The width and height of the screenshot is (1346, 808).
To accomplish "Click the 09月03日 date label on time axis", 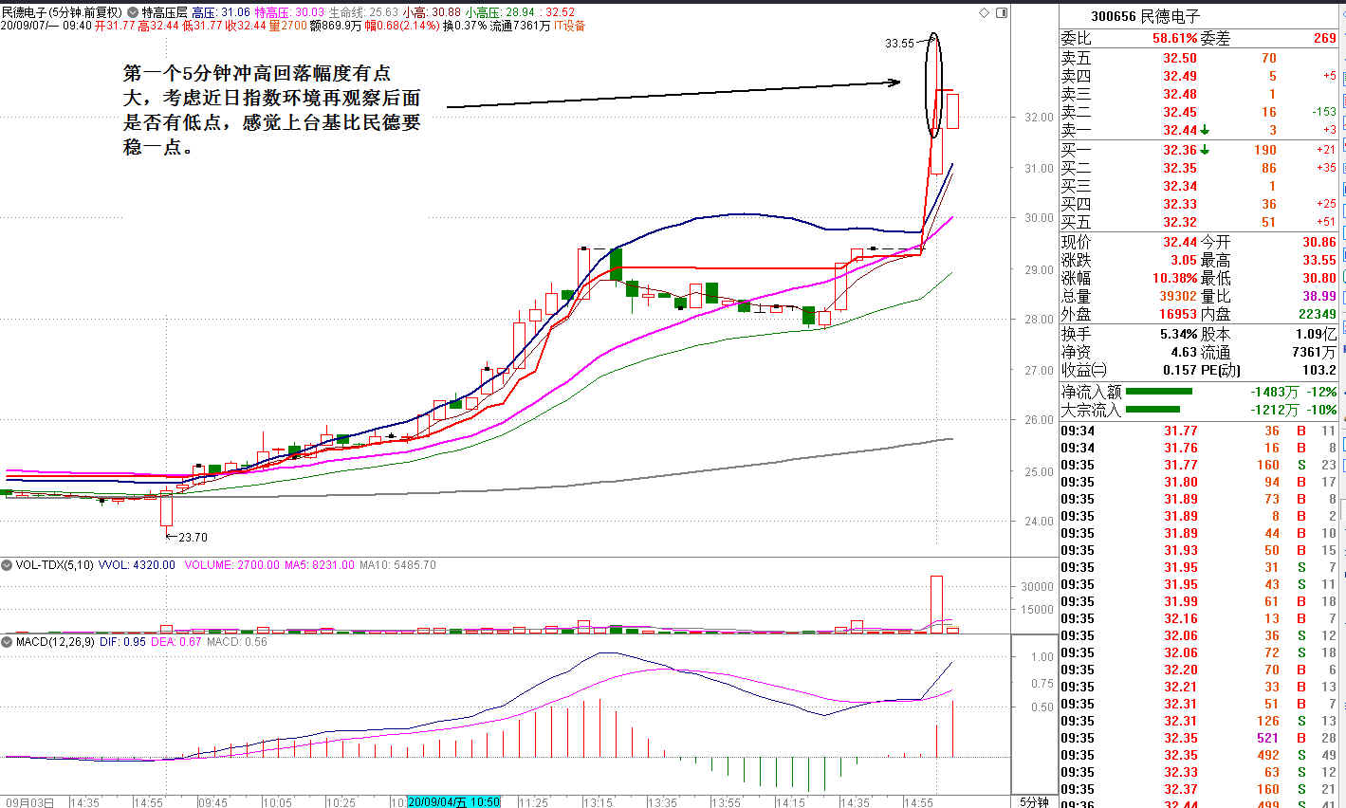I will [x=28, y=802].
